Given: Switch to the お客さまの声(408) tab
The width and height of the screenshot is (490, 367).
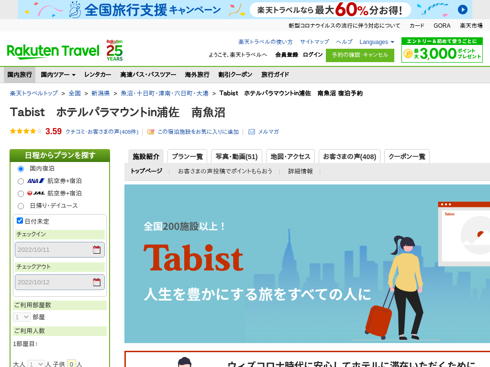Looking at the screenshot, I should pyautogui.click(x=349, y=156).
